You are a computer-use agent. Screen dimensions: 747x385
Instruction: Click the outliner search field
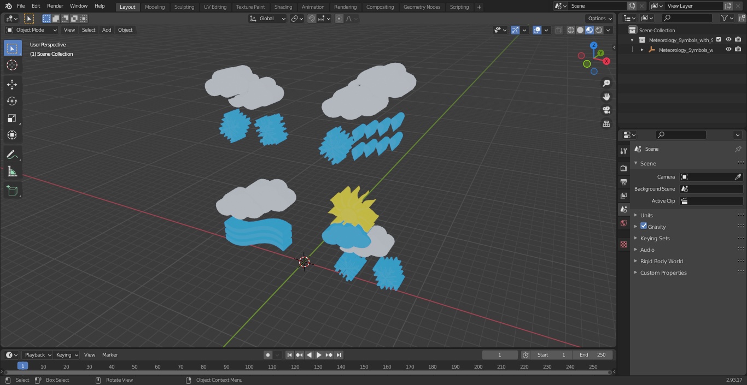tap(687, 18)
